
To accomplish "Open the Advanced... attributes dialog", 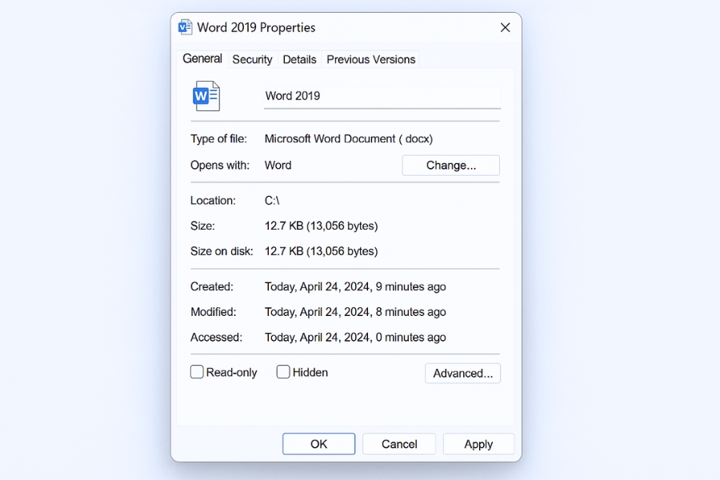I will click(x=462, y=374).
